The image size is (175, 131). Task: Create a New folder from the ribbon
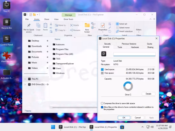click(x=87, y=28)
